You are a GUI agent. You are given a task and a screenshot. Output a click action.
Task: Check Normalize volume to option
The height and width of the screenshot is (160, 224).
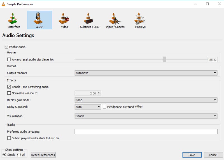9,93
